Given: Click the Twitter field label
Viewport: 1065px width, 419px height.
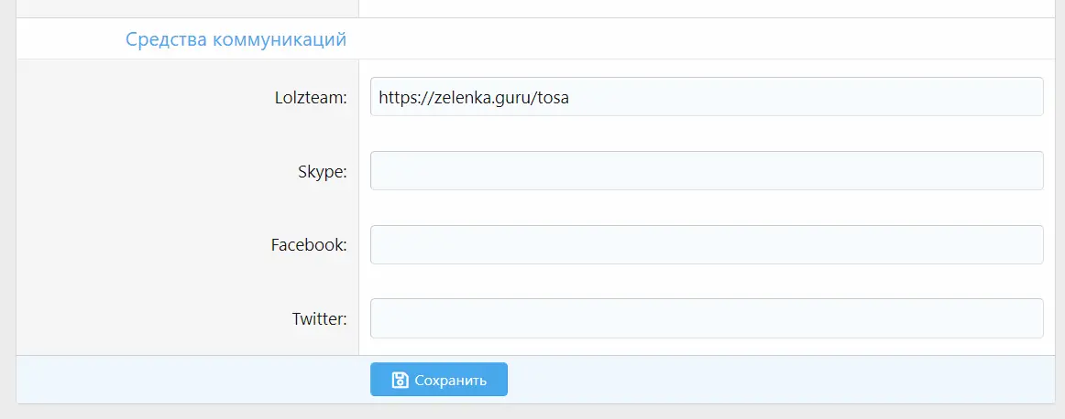Looking at the screenshot, I should pos(319,319).
